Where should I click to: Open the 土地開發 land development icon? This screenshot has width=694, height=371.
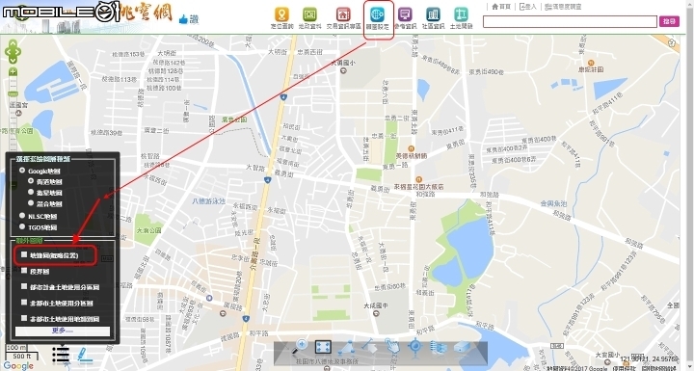coord(461,15)
